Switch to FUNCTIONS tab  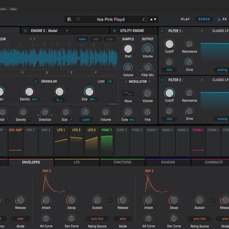(123, 163)
